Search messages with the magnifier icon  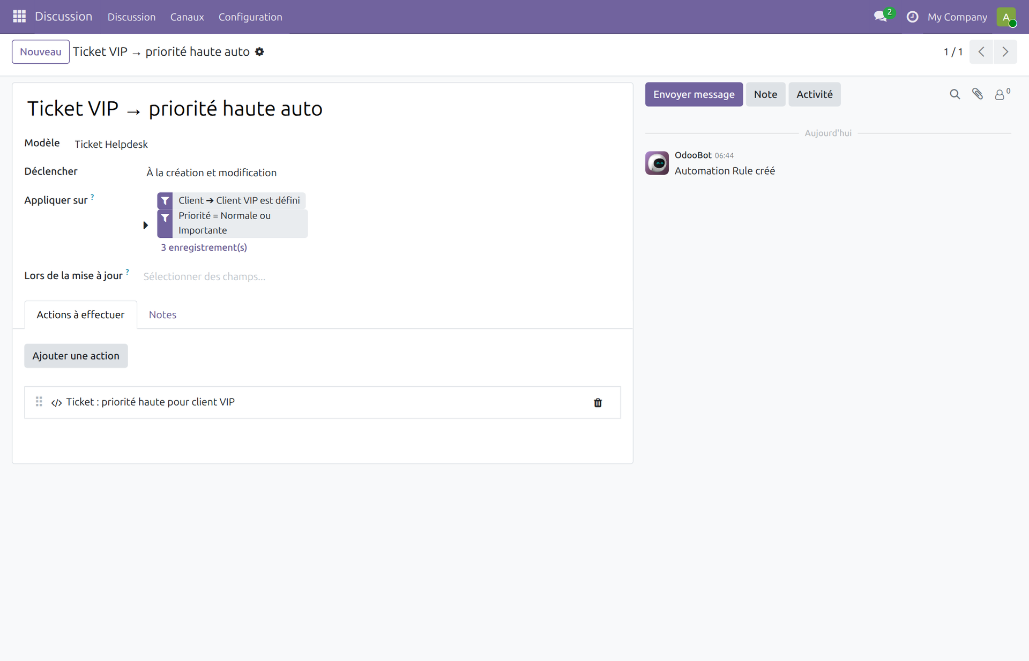[955, 94]
